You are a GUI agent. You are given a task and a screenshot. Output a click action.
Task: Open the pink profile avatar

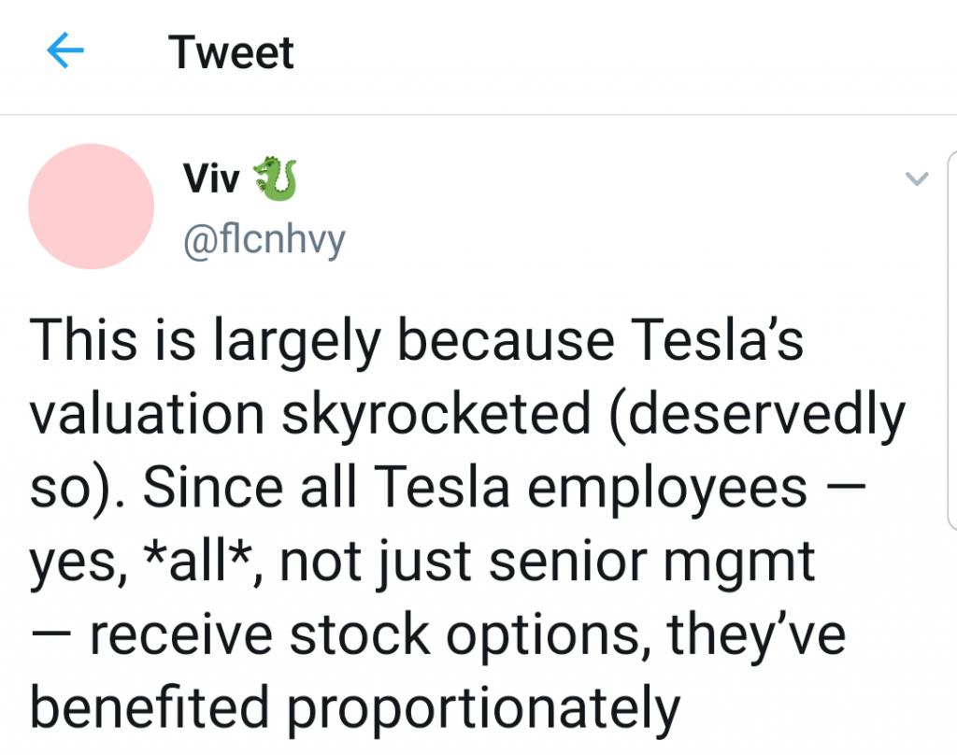pos(92,207)
